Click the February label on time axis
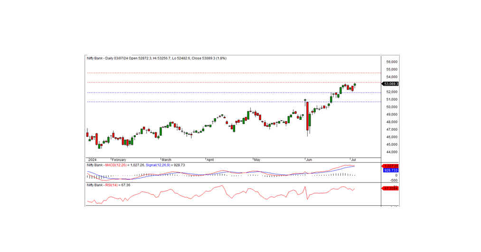This screenshot has height=252, width=481. (119, 160)
